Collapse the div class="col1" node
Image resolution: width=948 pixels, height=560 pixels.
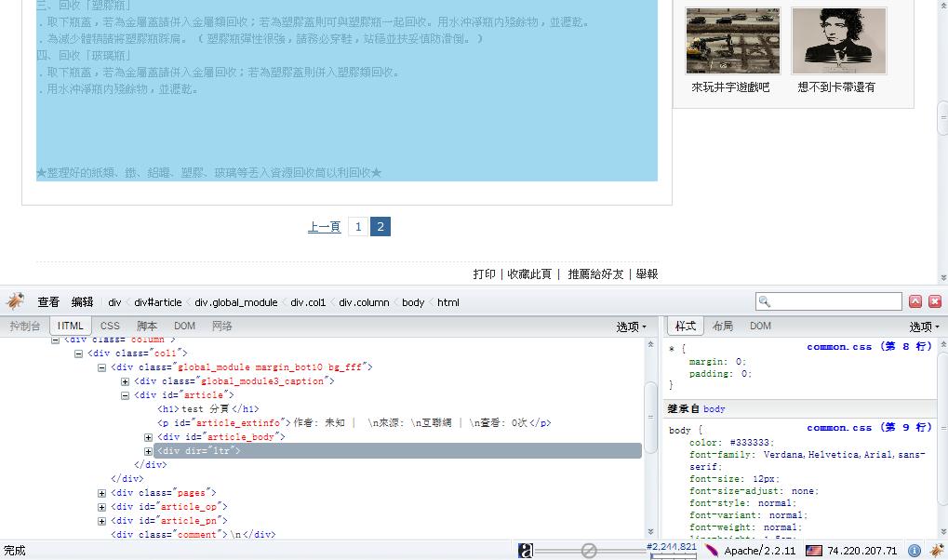point(78,353)
